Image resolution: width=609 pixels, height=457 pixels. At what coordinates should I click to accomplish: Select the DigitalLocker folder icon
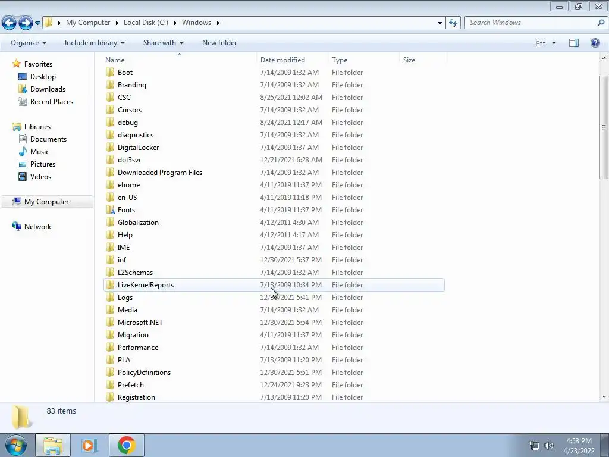click(110, 148)
